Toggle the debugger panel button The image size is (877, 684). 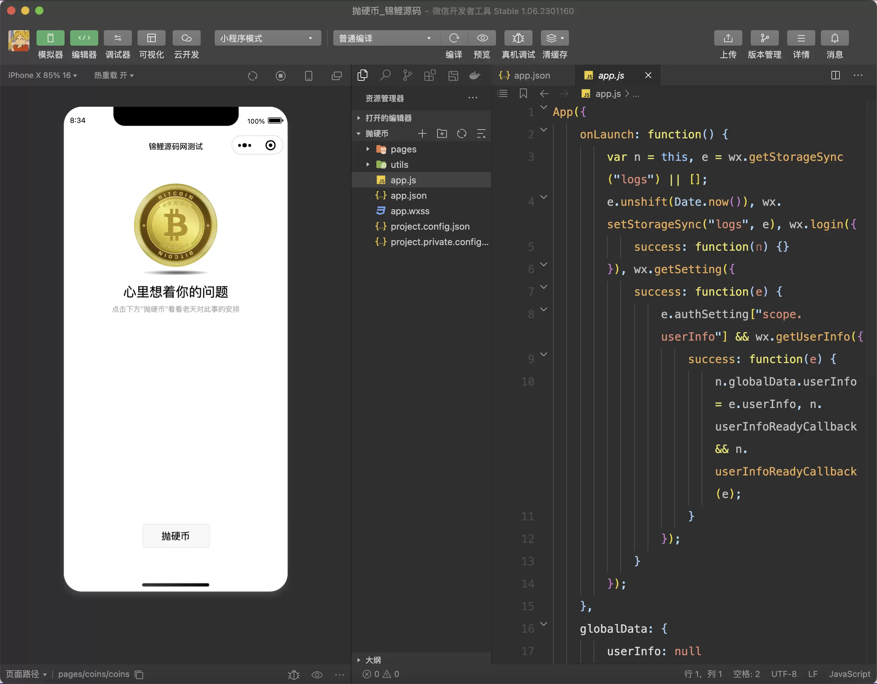[x=118, y=38]
